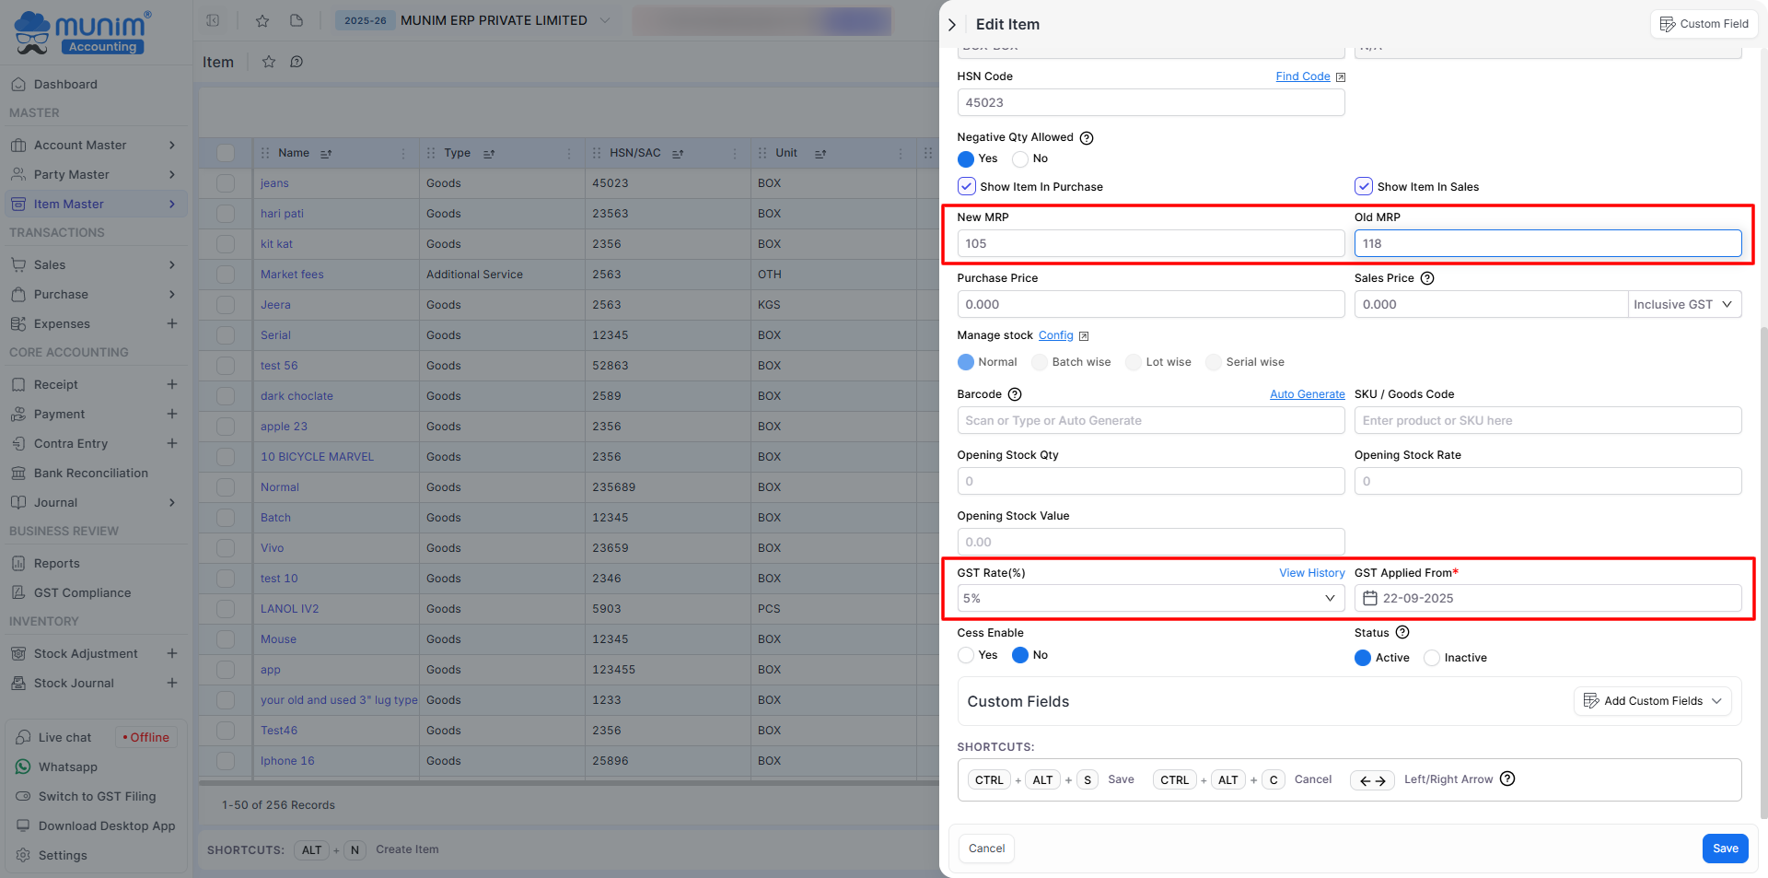This screenshot has height=878, width=1768.
Task: Open Dashboard in the sidebar
Action: pyautogui.click(x=65, y=84)
